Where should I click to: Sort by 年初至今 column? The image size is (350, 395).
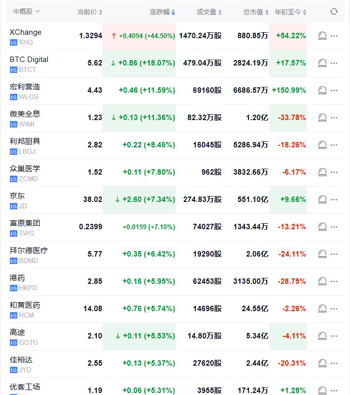coord(291,12)
